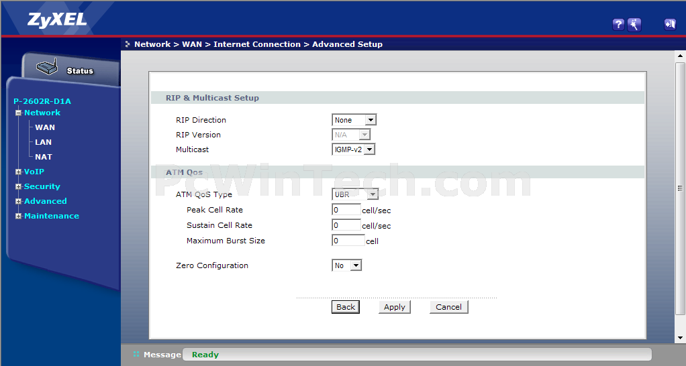Click the P-2602R-D1A model label
The height and width of the screenshot is (366, 686).
42,101
